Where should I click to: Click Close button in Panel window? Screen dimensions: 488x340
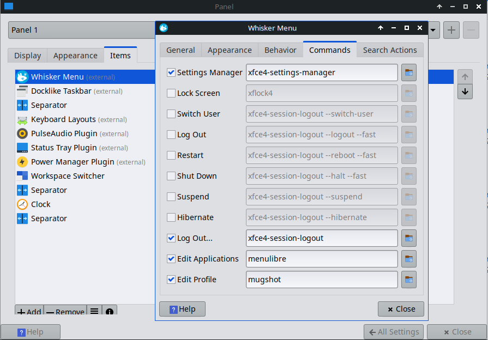[457, 332]
